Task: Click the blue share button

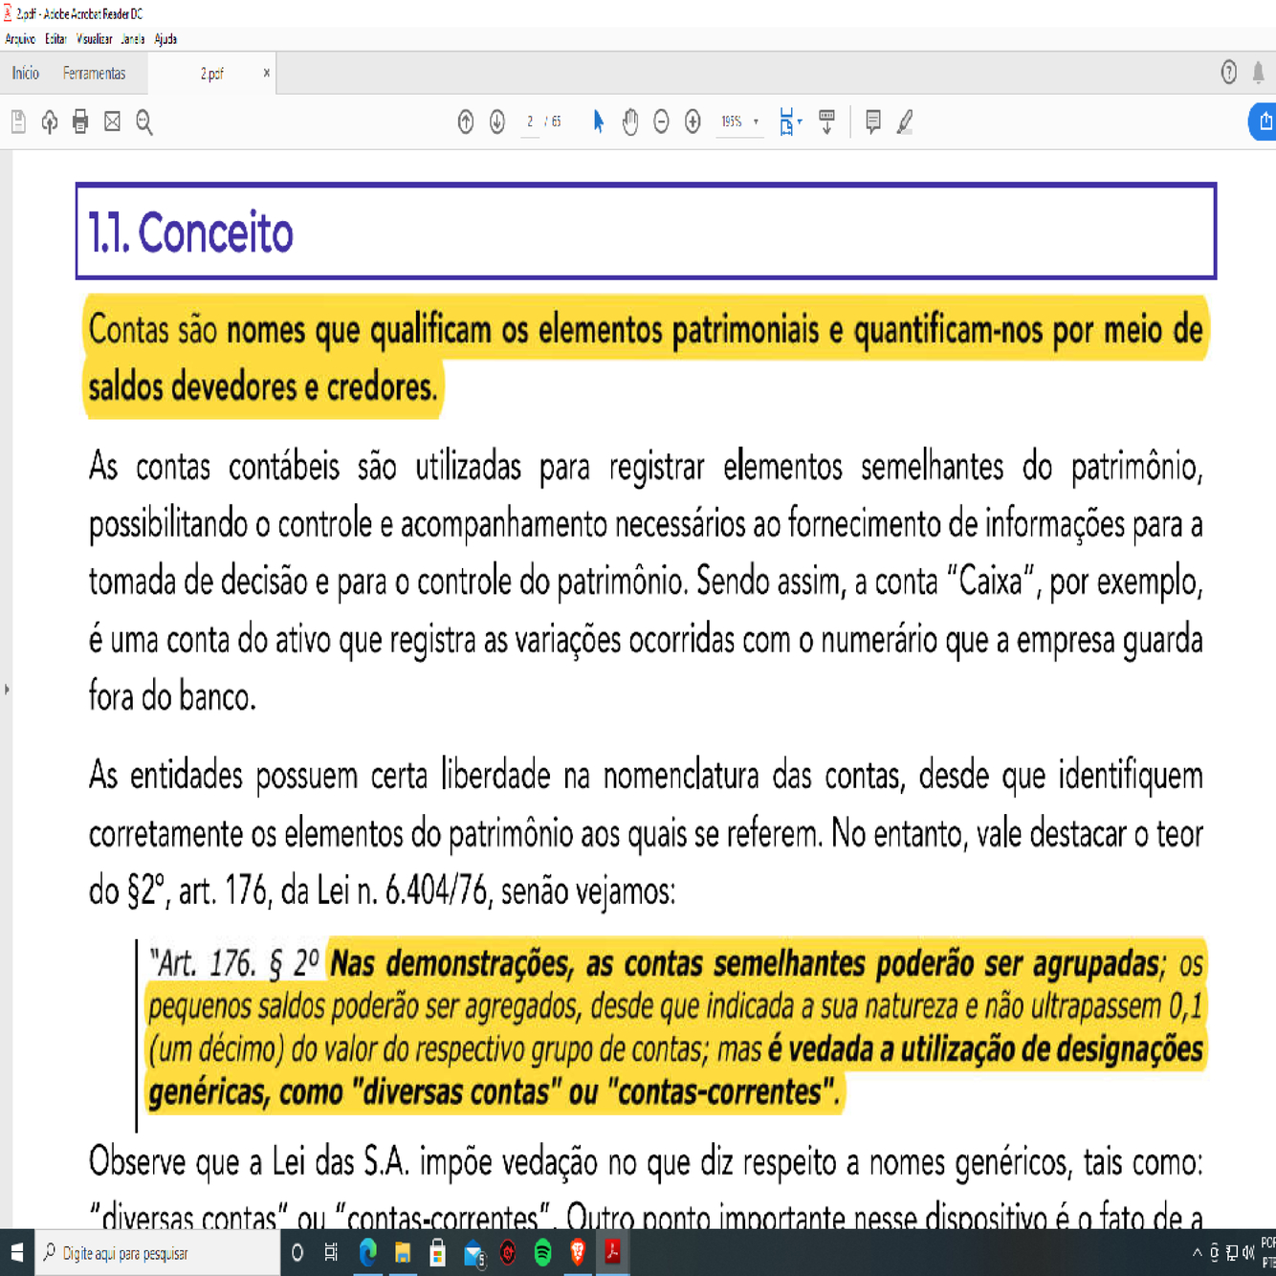Action: pos(1264,121)
